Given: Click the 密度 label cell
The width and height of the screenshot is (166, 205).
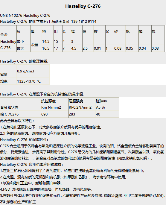Looking at the screenshot, I should click(8, 72).
